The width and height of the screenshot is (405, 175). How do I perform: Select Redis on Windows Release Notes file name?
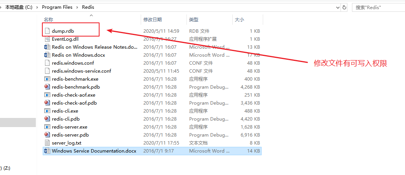coord(95,47)
